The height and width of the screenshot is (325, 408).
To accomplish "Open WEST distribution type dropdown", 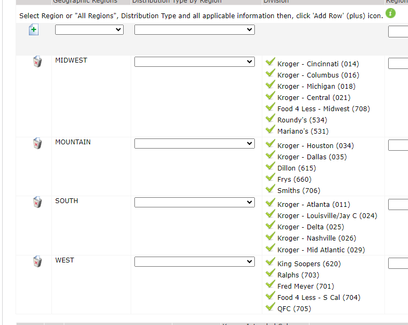I will coord(194,262).
